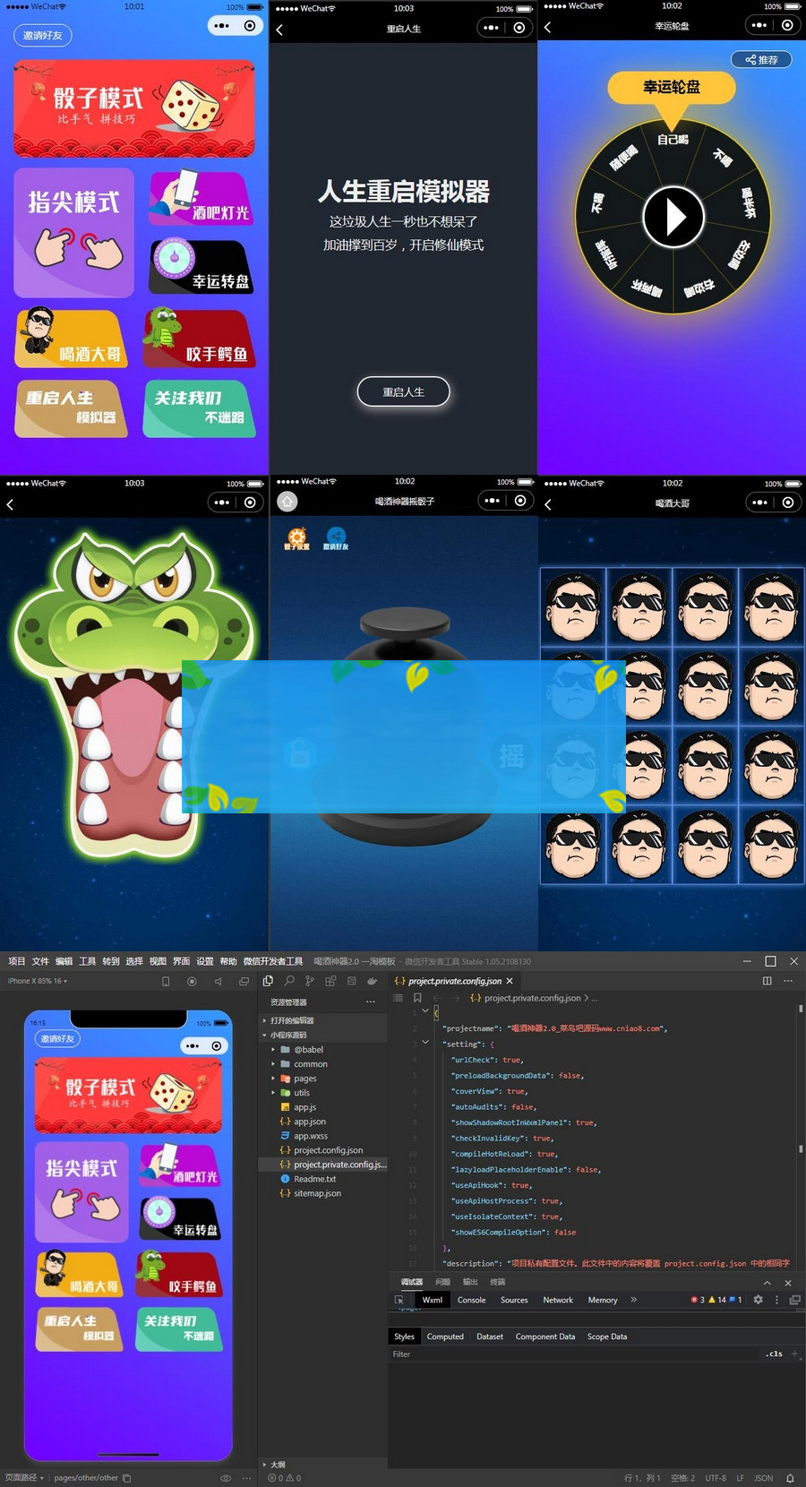The height and width of the screenshot is (1487, 806).
Task: Toggle the eye preview icon in simulator footer
Action: 226,1478
